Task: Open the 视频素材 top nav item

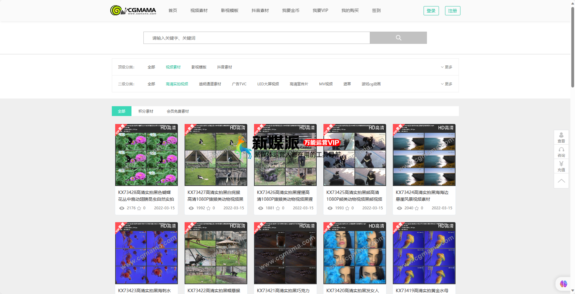Action: pos(199,10)
